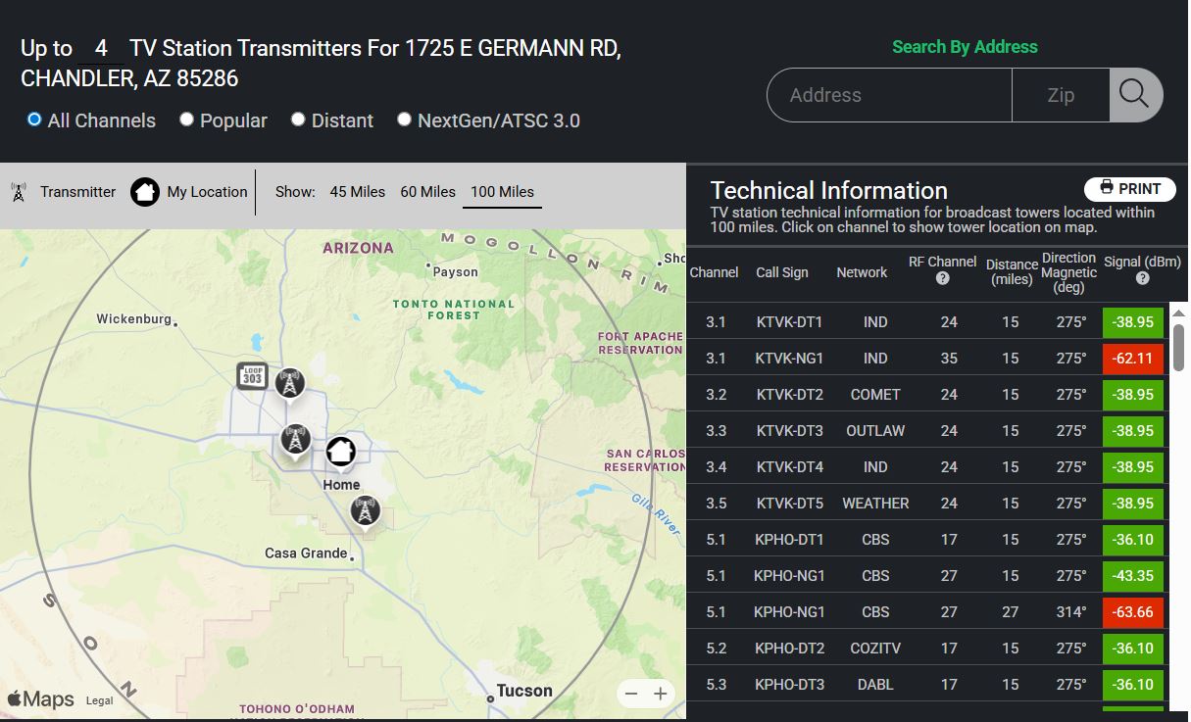Click the Direction Magnetic (deg) column header
Screen dimensions: 1191x722
coord(1068,272)
